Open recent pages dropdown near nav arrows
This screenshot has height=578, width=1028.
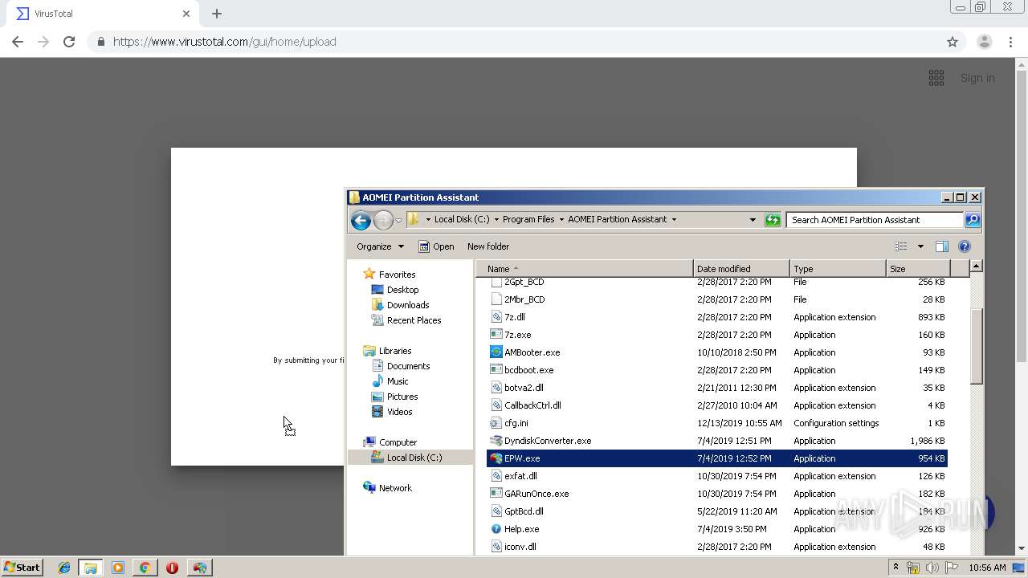tap(398, 221)
